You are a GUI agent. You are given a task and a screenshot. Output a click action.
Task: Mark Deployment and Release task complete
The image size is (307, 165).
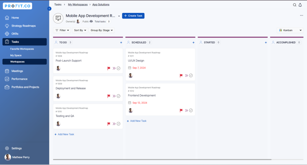pyautogui.click(x=118, y=96)
